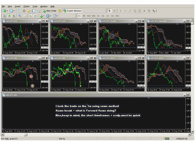
Task: Select the Text 'A' tool
Action: [144, 11]
